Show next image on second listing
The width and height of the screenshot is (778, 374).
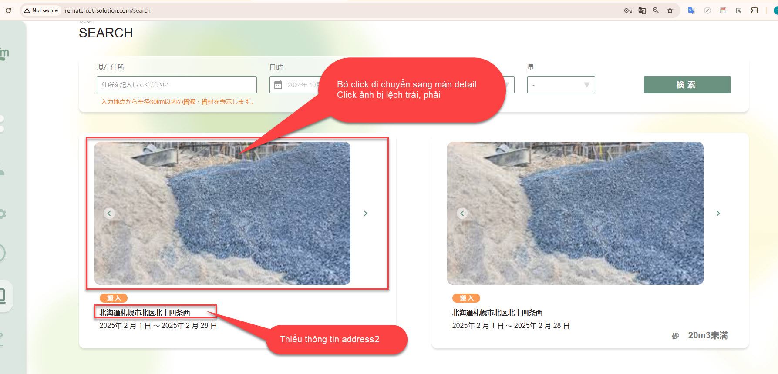click(718, 213)
